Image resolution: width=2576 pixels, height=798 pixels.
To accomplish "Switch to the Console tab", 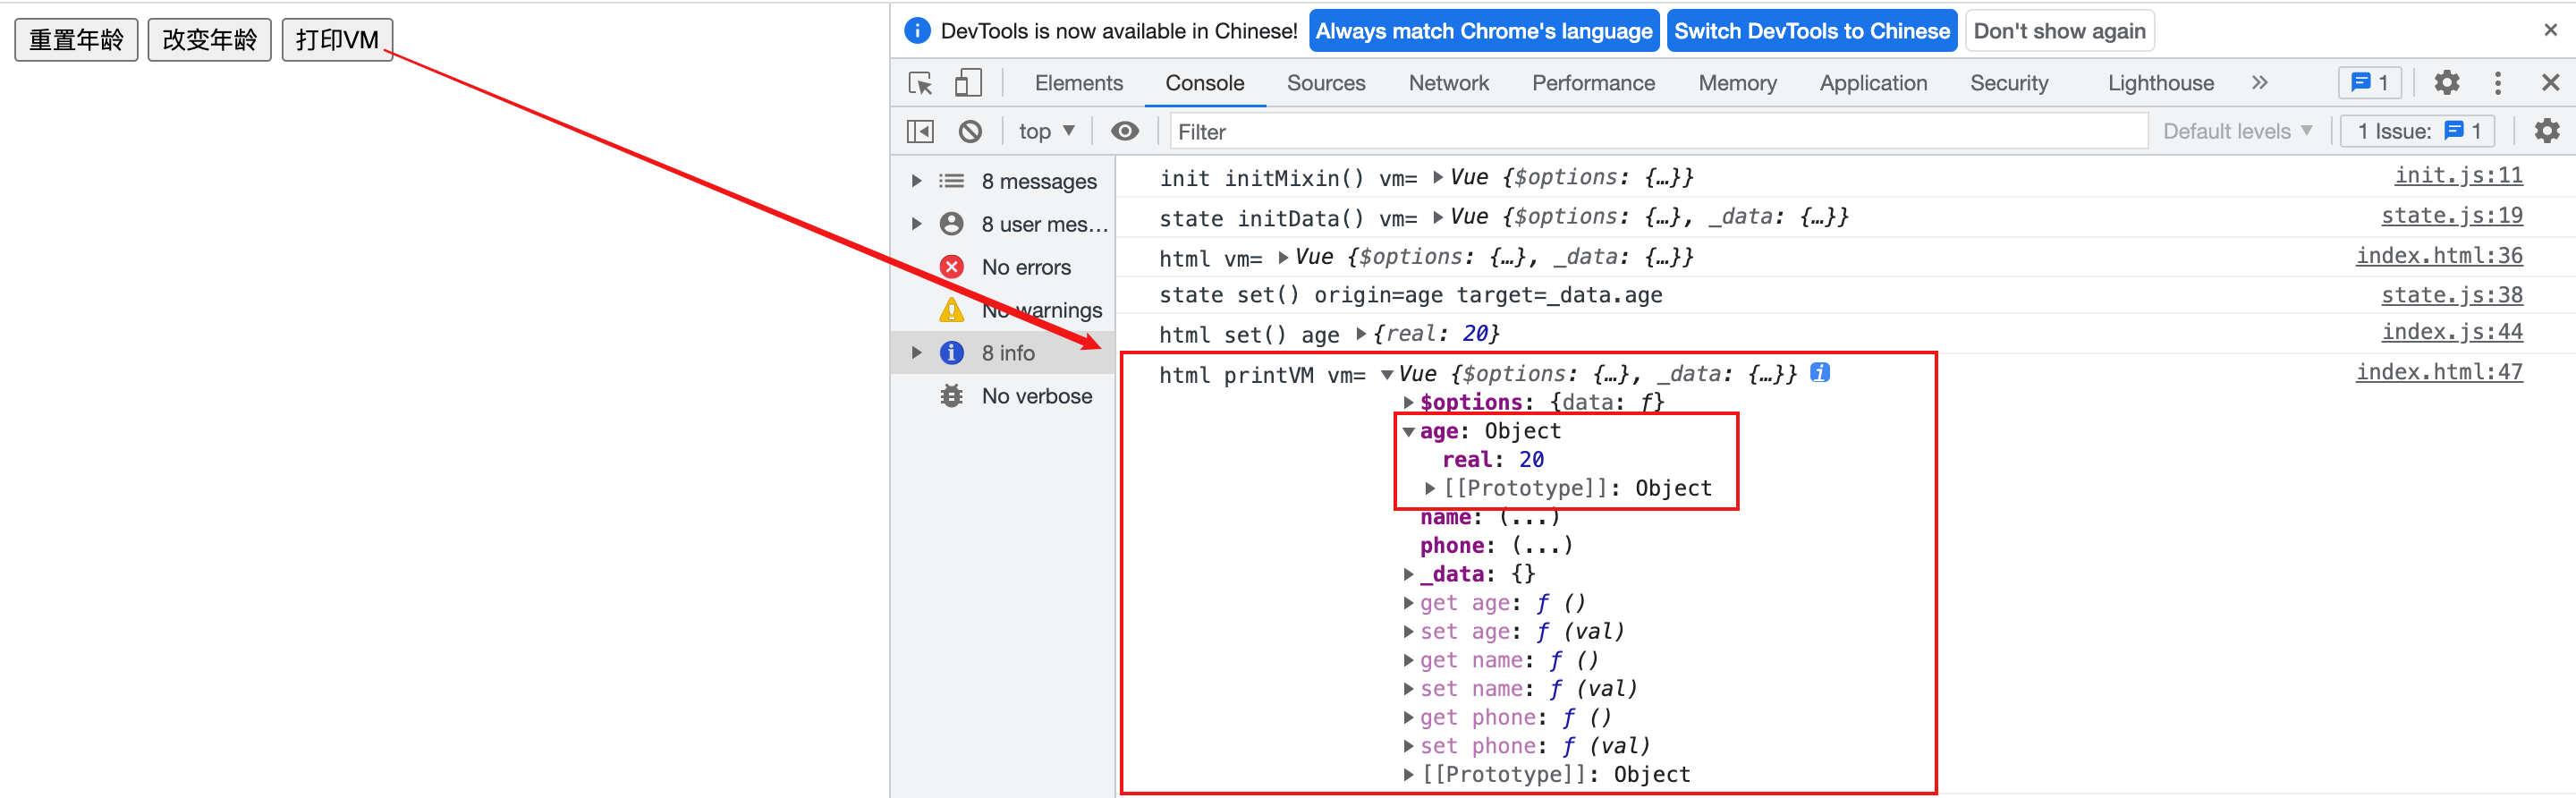I will pyautogui.click(x=1205, y=83).
